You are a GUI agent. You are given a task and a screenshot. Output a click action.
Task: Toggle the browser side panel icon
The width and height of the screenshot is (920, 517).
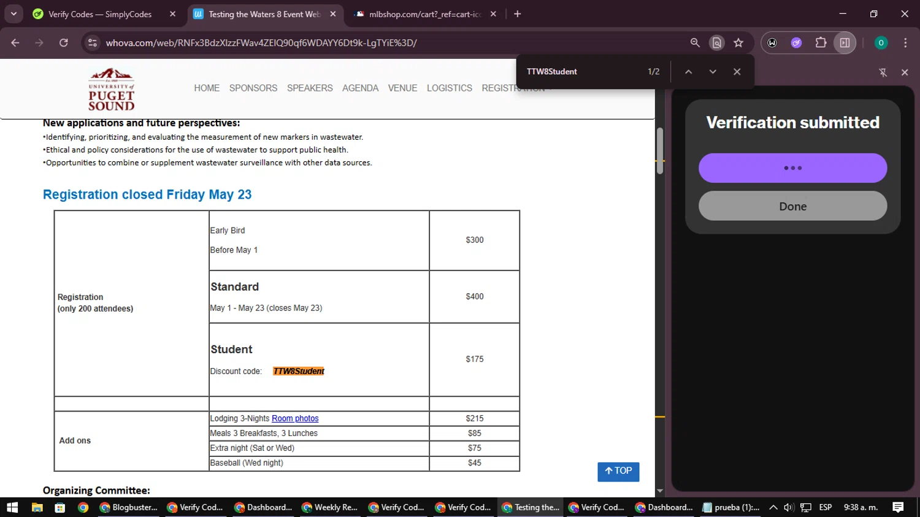[x=845, y=43]
